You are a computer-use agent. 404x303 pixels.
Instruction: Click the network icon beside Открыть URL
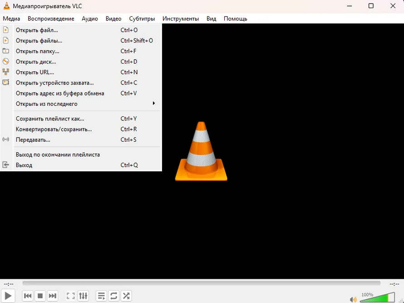pyautogui.click(x=5, y=72)
